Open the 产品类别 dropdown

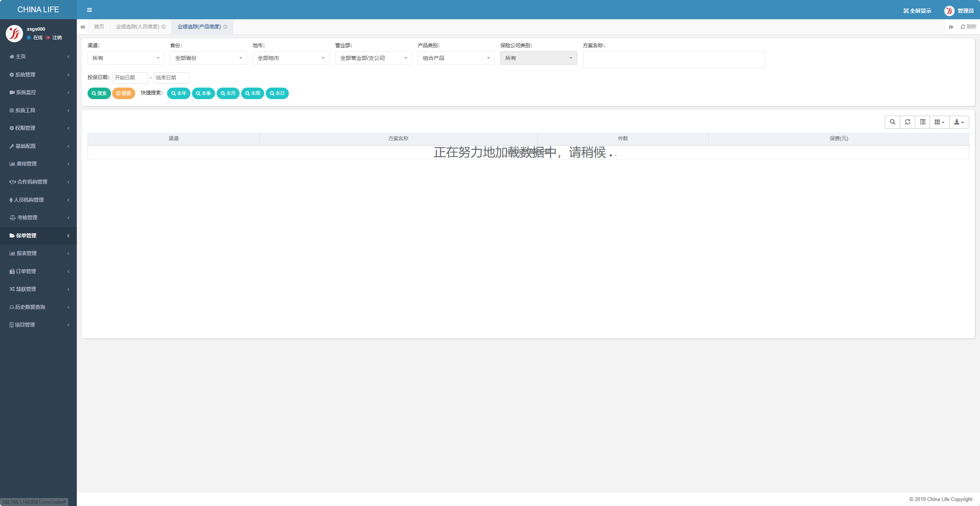tap(456, 58)
